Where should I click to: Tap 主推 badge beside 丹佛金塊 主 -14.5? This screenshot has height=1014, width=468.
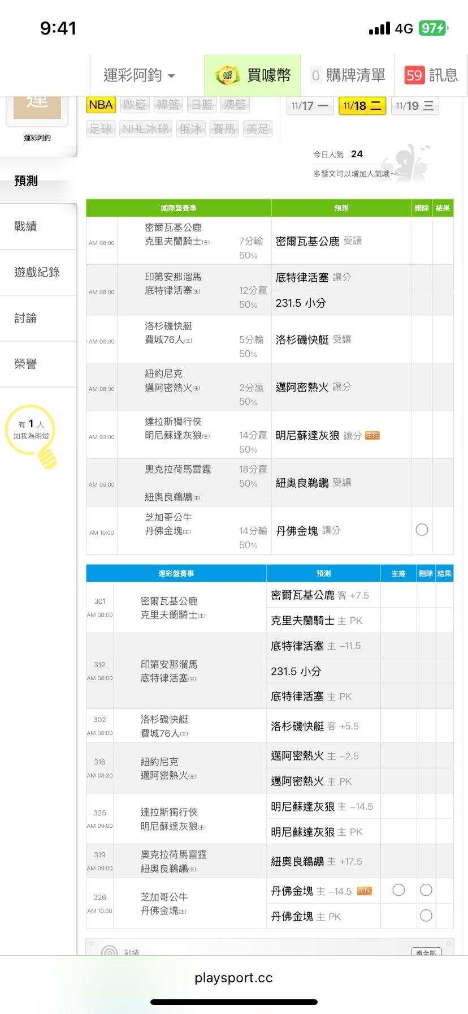365,891
